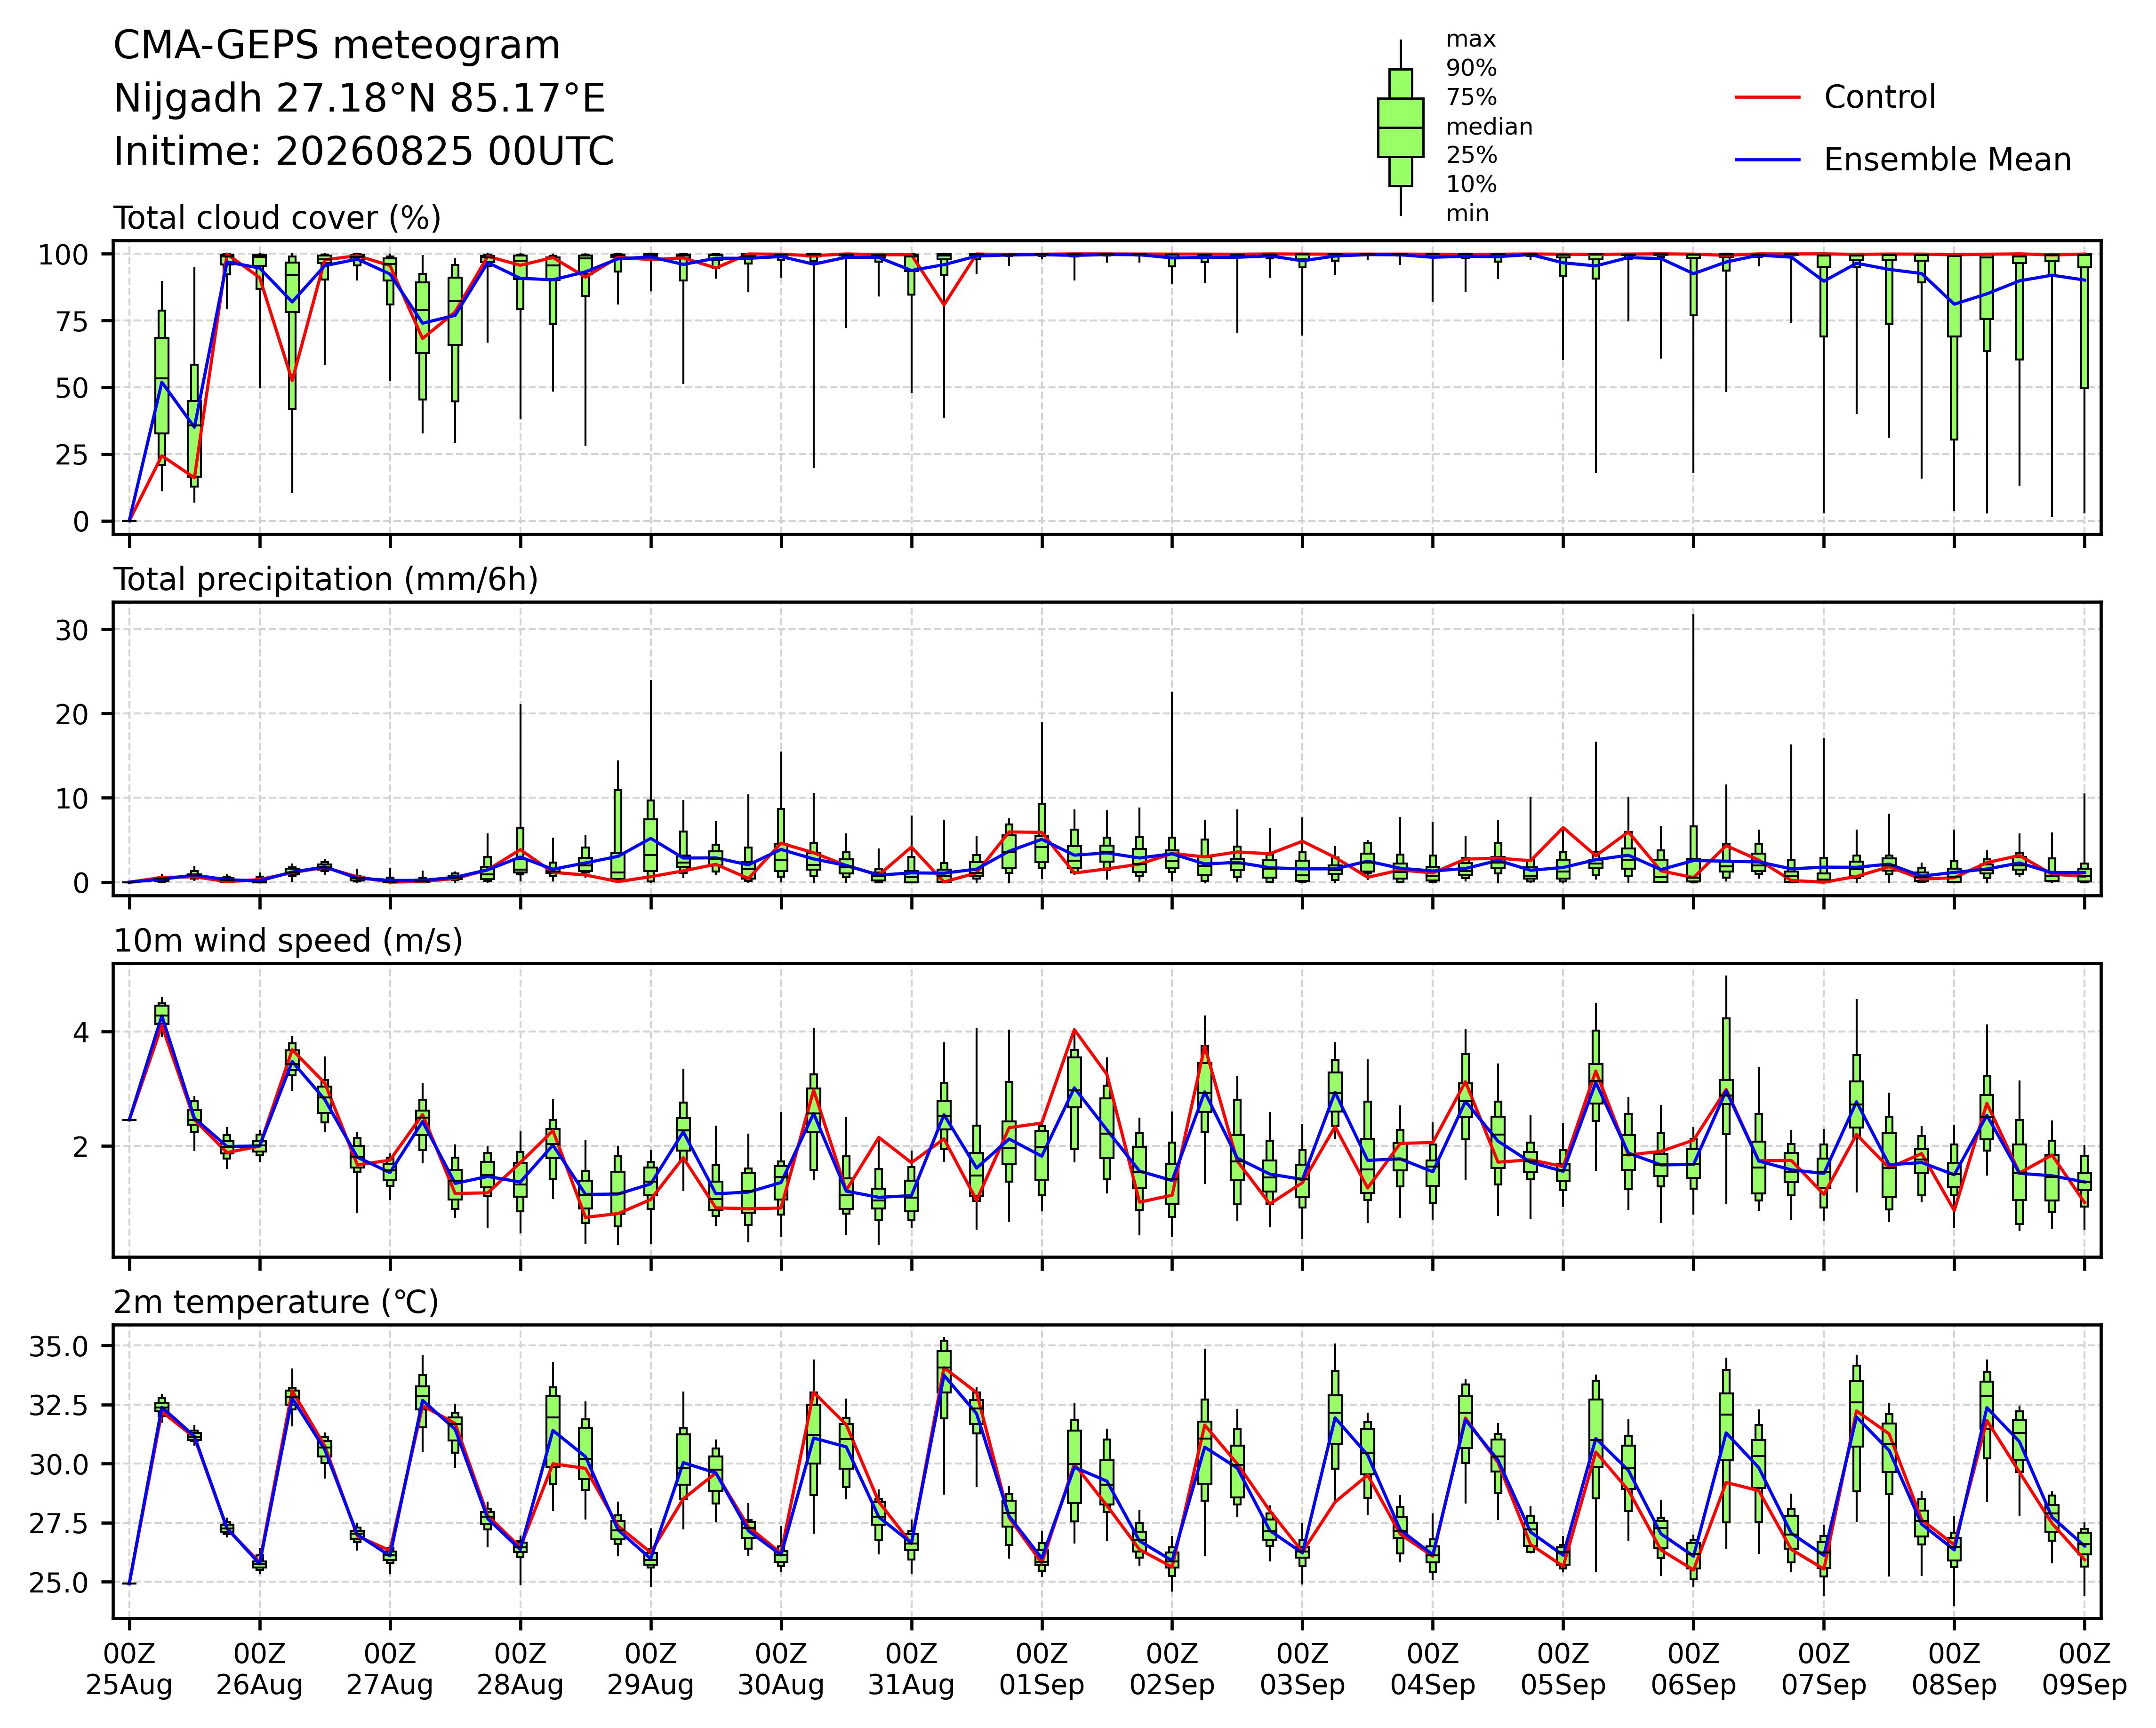Screen dimensions: 2156x1728
Task: Click the '00Z 05Sep' x-axis label
Action: tap(1563, 1670)
